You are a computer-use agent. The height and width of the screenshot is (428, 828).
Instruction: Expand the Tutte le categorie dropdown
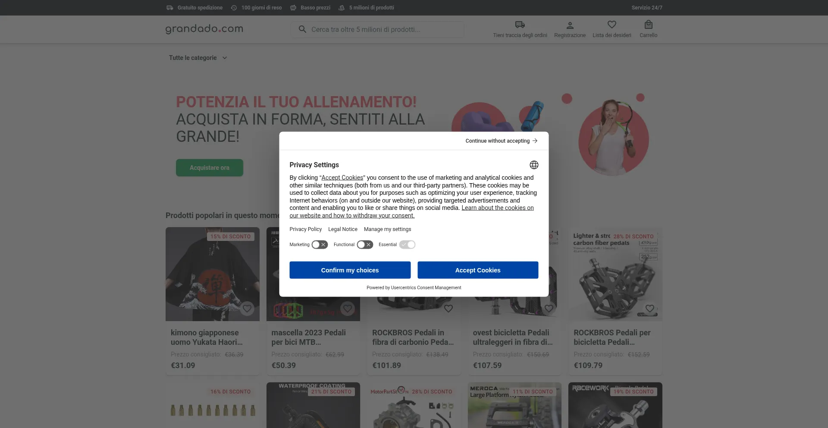tap(198, 58)
